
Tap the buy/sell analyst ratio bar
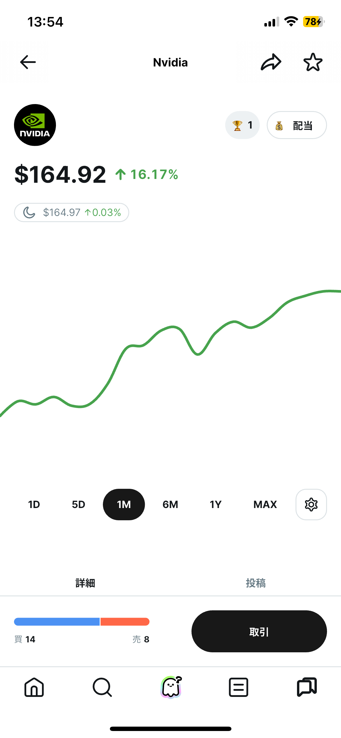82,622
